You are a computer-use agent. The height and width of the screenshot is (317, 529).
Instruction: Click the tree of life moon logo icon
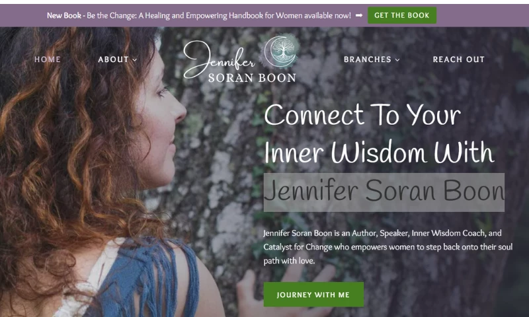coord(282,52)
